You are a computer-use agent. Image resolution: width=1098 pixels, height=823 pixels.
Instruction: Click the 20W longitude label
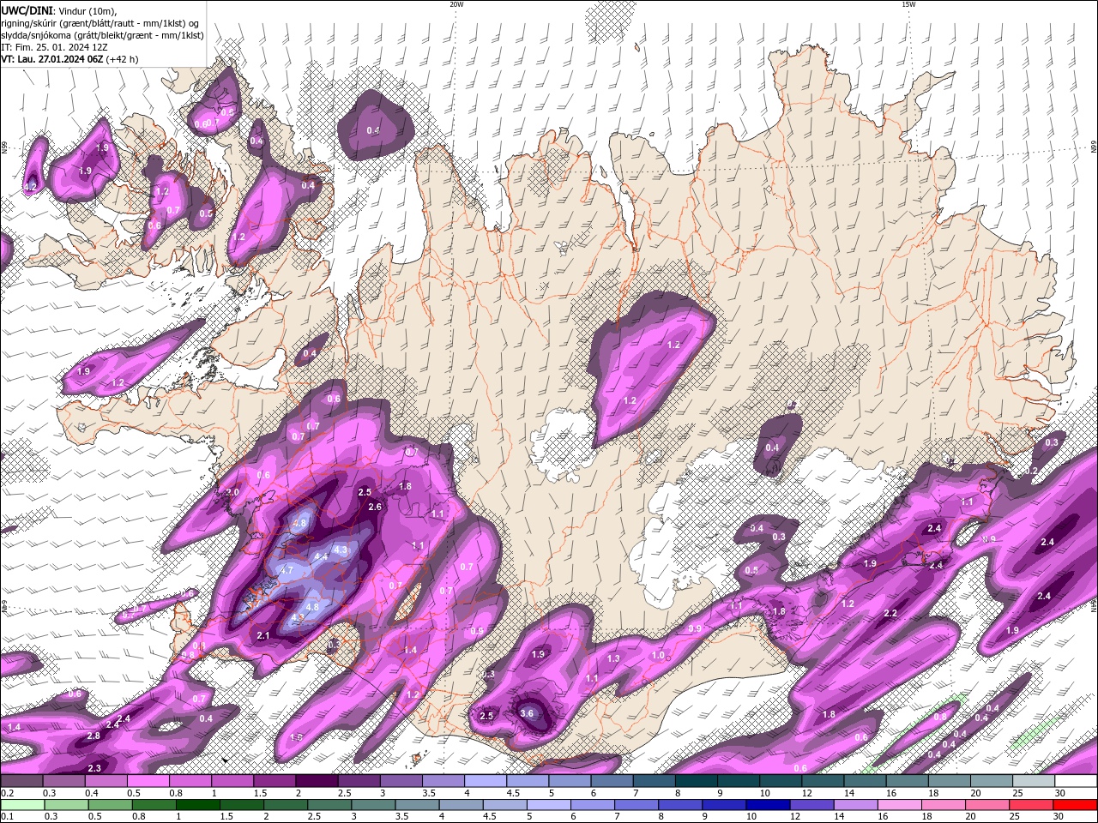tap(456, 4)
